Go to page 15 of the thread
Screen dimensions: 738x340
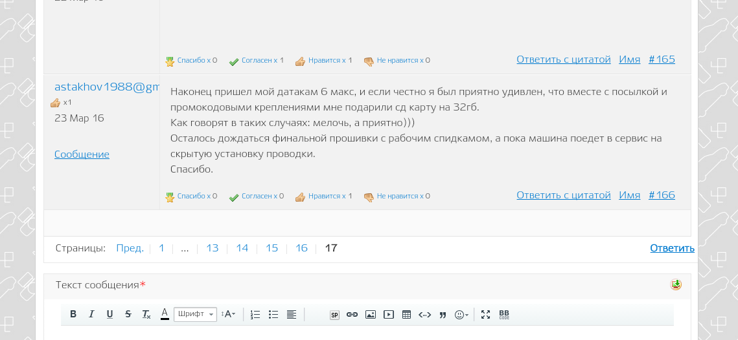(271, 248)
